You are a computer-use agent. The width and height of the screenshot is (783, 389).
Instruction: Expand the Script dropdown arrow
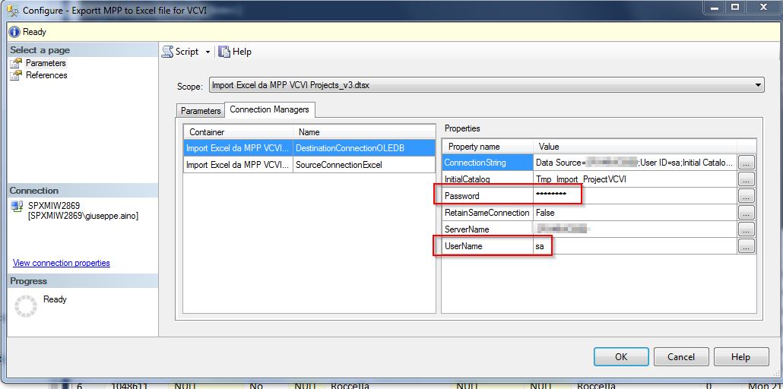pyautogui.click(x=208, y=52)
